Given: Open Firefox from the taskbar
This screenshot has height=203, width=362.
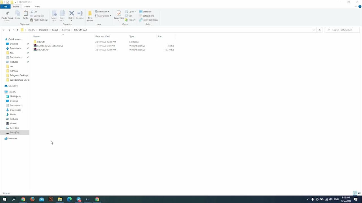Looking at the screenshot, I should 32,199.
